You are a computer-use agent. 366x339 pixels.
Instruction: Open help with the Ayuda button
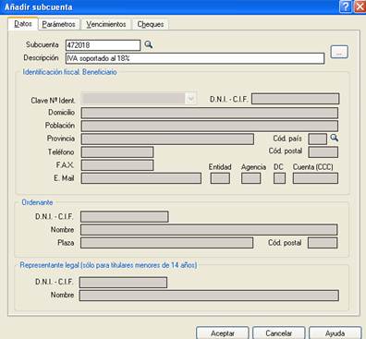tap(335, 333)
